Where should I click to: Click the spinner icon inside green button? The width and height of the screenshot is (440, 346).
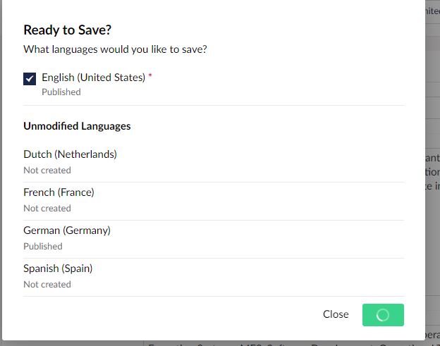(383, 315)
